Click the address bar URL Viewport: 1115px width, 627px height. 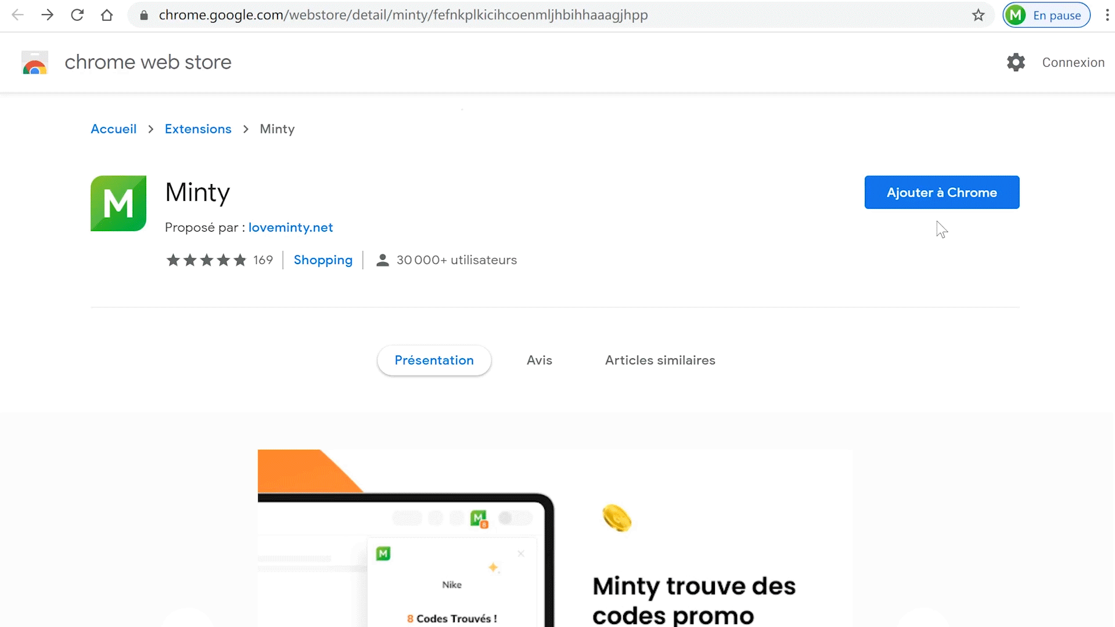click(403, 15)
